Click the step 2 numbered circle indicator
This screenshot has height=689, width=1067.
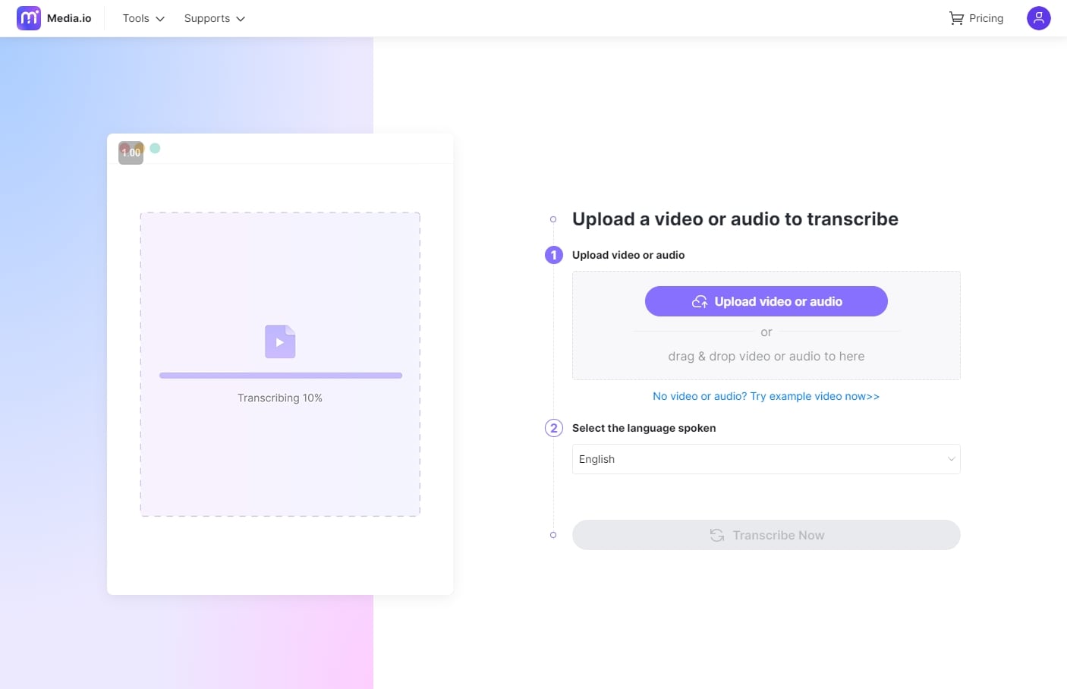tap(553, 428)
